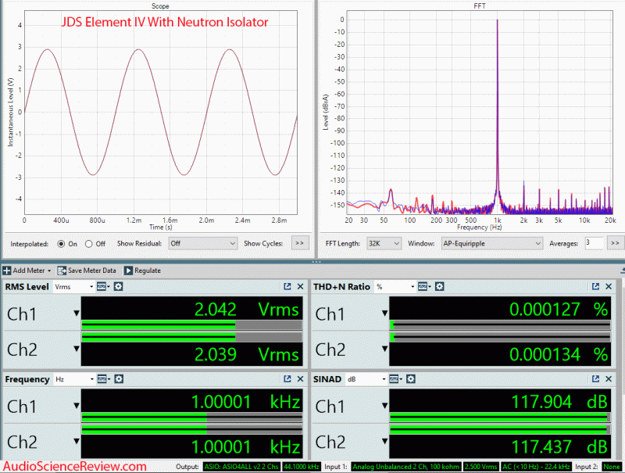
Task: Click the RMS Ch1 2.042 Vrms reading
Action: tap(246, 310)
